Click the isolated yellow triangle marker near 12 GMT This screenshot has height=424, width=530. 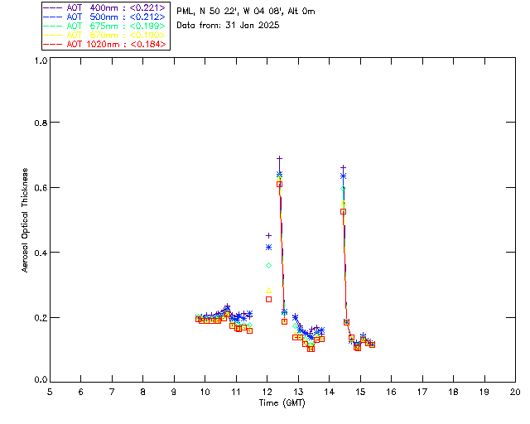click(x=268, y=291)
